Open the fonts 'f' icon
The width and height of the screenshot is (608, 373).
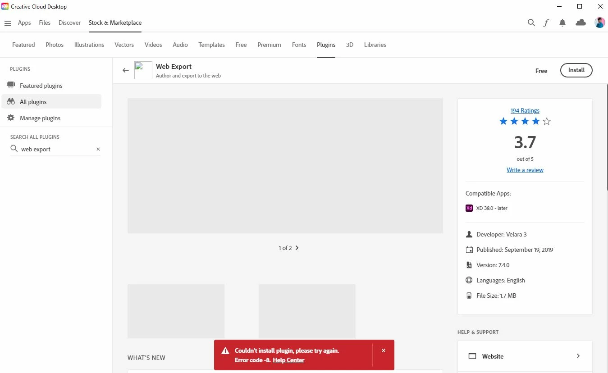click(546, 23)
